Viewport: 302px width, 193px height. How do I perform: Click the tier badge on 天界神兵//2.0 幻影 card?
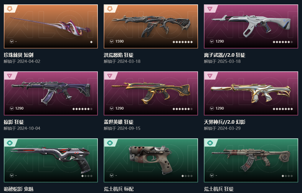(210, 76)
